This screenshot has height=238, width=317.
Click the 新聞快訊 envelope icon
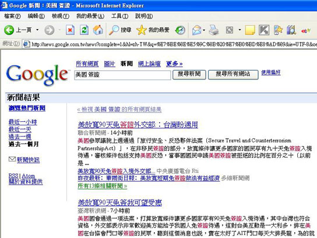(12, 159)
